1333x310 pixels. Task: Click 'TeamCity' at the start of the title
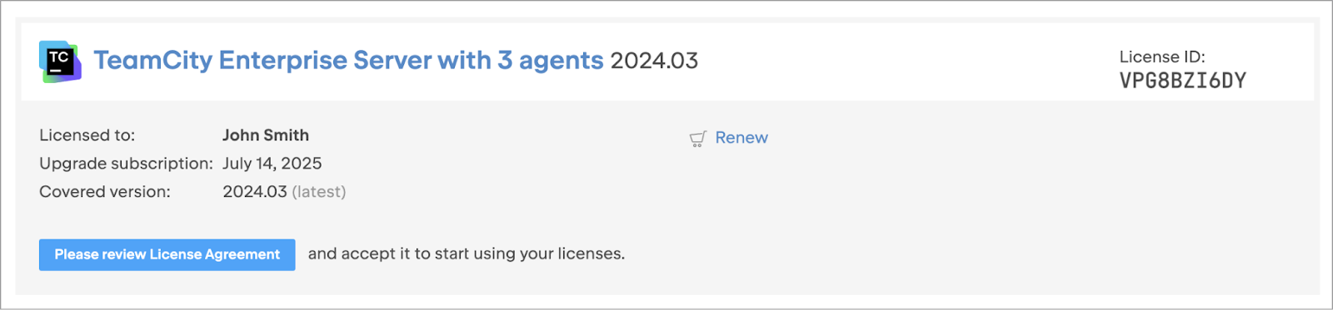[152, 61]
